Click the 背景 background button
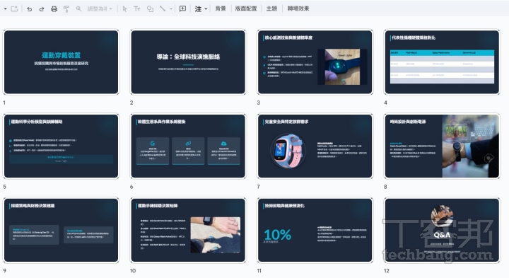509x278 pixels. click(221, 8)
